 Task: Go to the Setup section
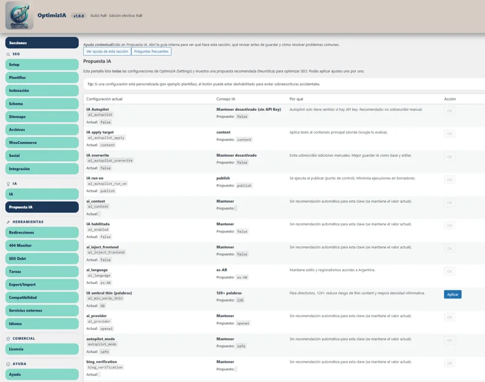click(x=42, y=65)
